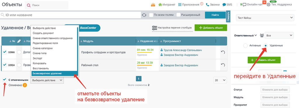Click round selector in row 32966
This screenshot has height=108, width=299.
(19, 52)
